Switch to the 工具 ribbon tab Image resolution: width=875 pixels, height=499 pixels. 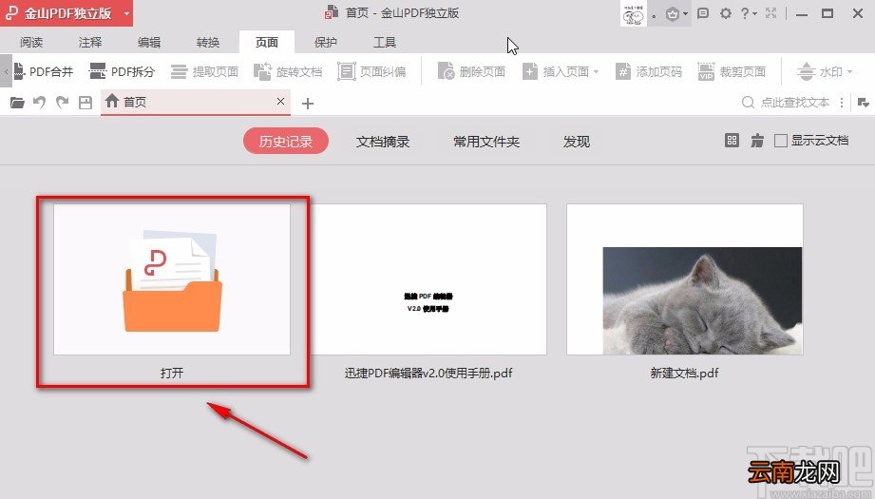click(385, 43)
